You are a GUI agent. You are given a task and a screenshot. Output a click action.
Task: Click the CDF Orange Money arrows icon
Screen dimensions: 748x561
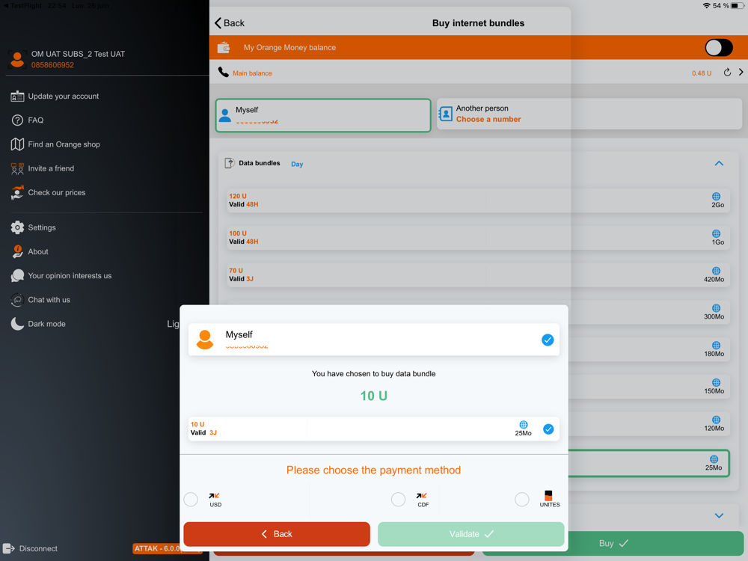point(422,496)
